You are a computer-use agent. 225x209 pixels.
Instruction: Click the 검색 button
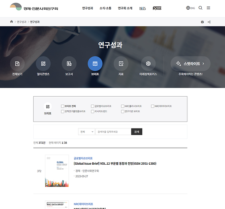pyautogui.click(x=137, y=132)
